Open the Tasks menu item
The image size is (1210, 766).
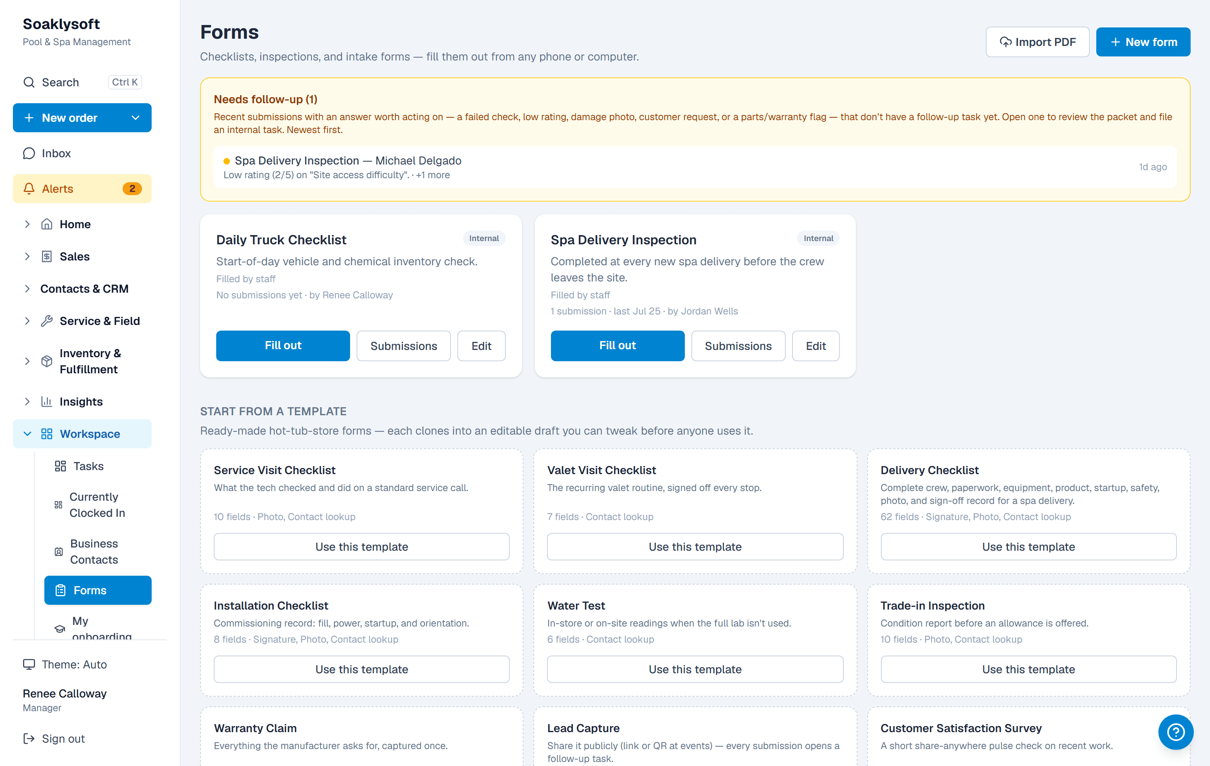point(98,466)
